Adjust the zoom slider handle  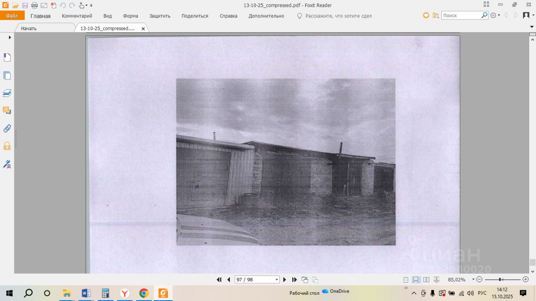(x=500, y=280)
